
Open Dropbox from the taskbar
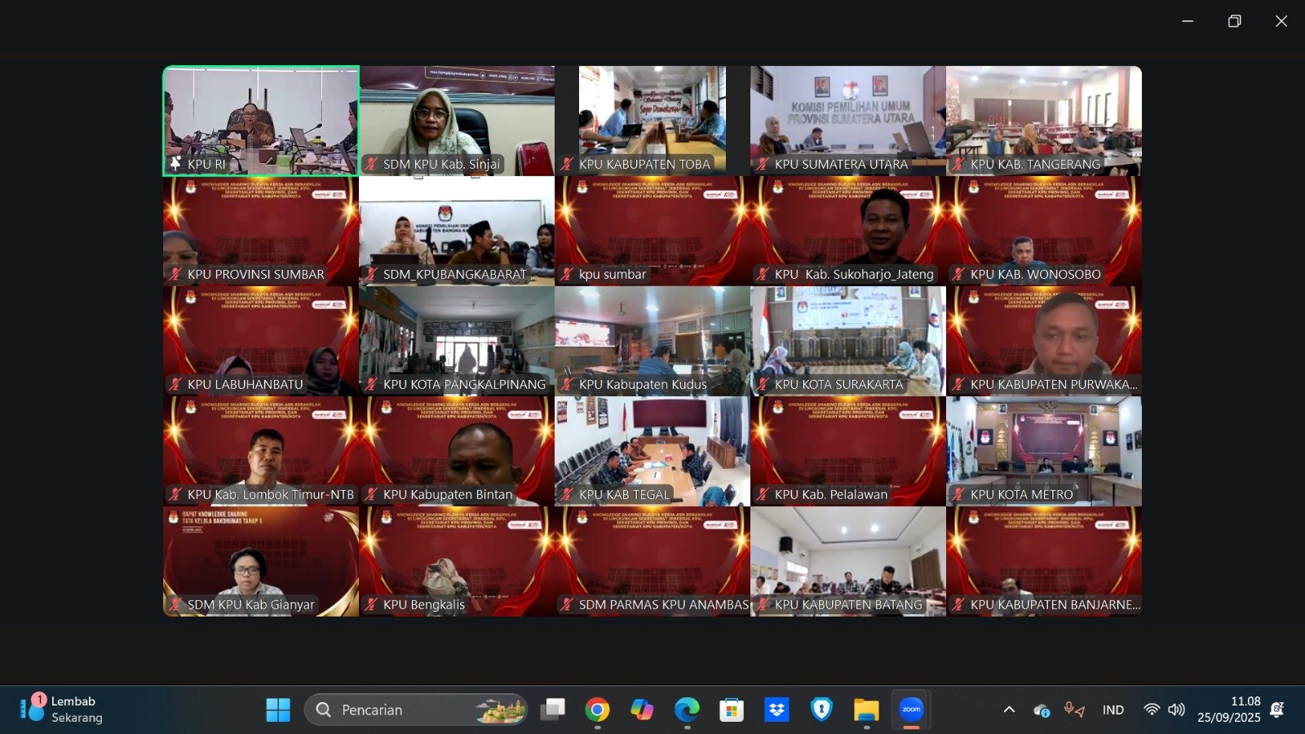(x=776, y=710)
